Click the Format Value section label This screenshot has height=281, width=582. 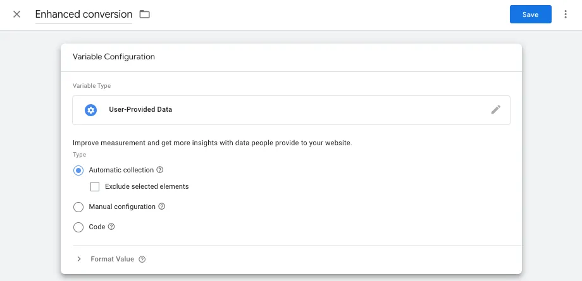pos(112,259)
